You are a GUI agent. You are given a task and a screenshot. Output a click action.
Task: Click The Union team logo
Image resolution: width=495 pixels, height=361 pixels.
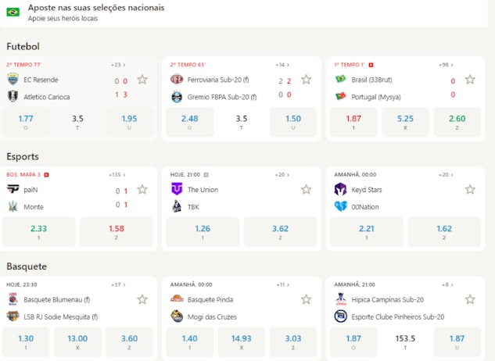(x=177, y=189)
